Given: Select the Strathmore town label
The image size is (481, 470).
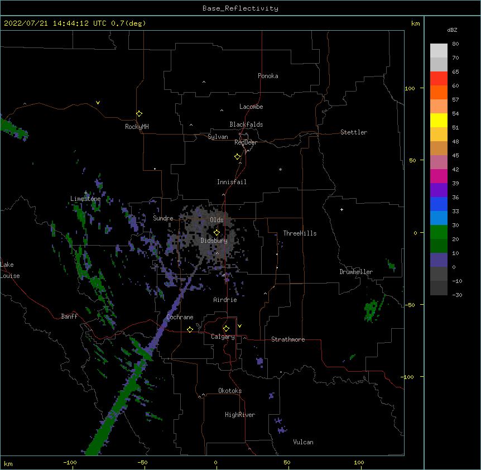Looking at the screenshot, I should coord(288,339).
